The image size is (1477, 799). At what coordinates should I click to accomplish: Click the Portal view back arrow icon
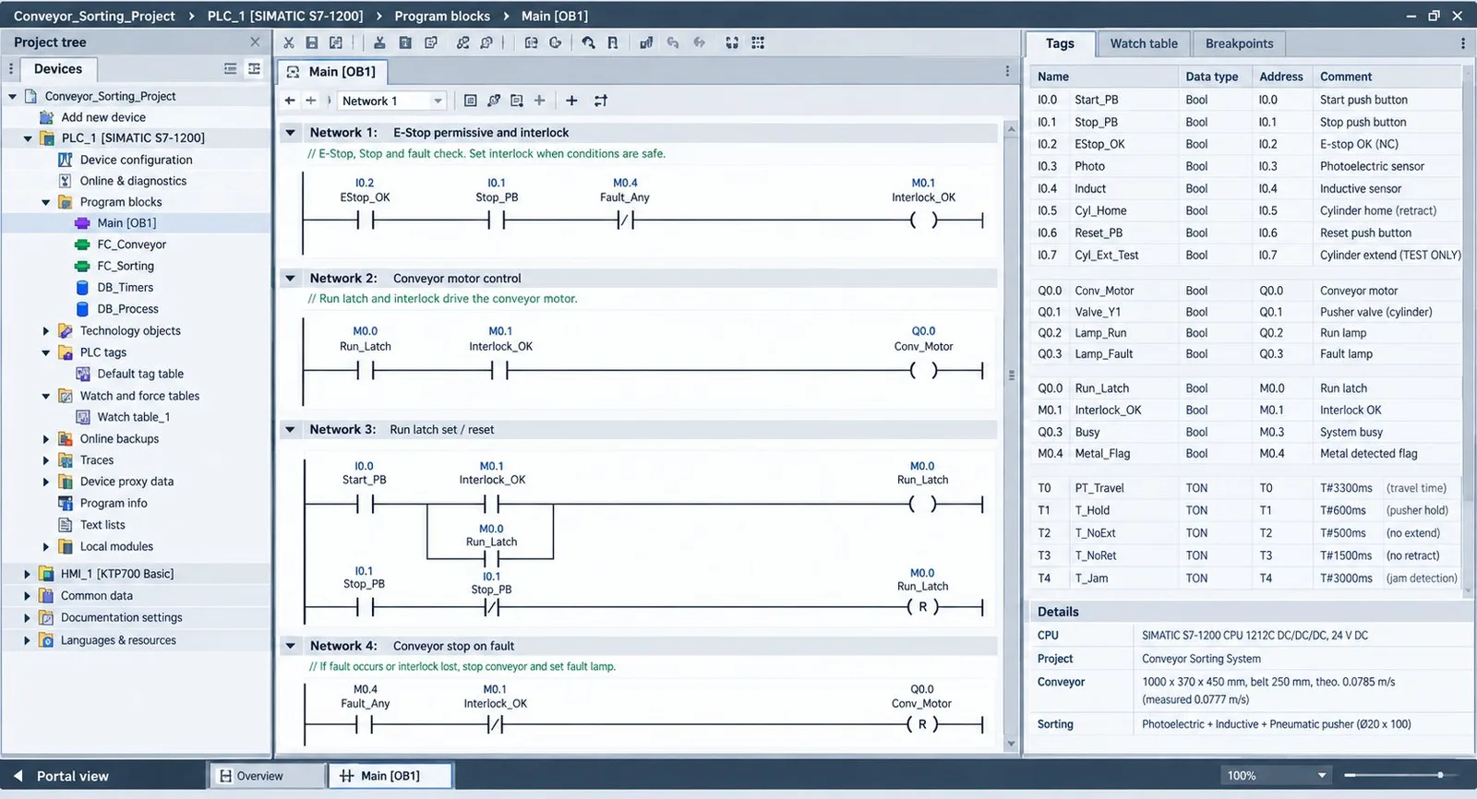coord(18,776)
